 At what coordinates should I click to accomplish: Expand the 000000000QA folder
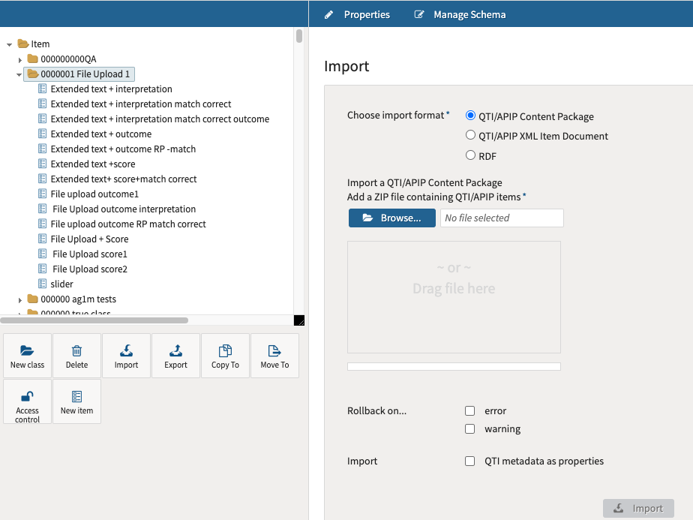[x=19, y=59]
